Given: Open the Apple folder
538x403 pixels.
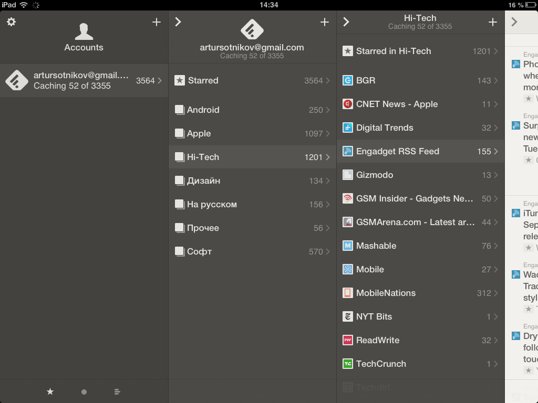Looking at the screenshot, I should point(252,133).
